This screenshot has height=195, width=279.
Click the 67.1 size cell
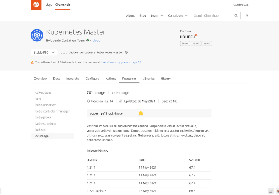pos(192,168)
